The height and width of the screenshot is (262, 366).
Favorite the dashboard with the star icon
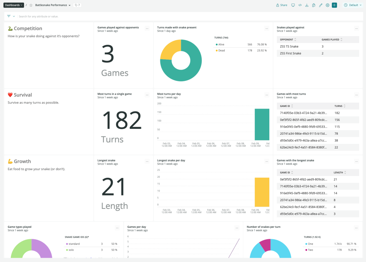(31, 5)
